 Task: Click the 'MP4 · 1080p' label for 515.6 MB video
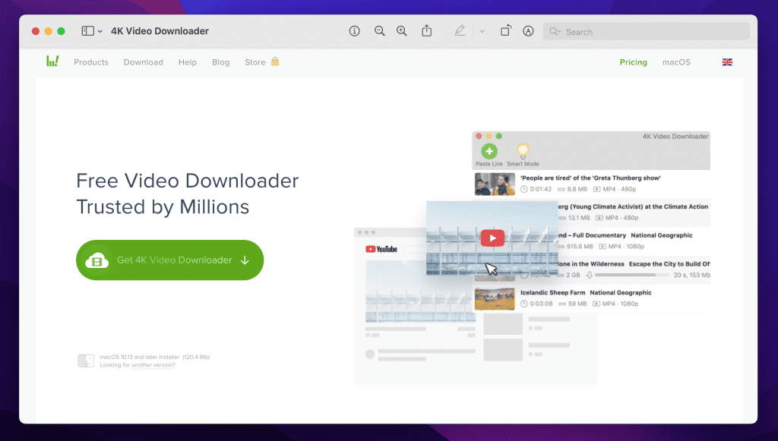tap(621, 246)
